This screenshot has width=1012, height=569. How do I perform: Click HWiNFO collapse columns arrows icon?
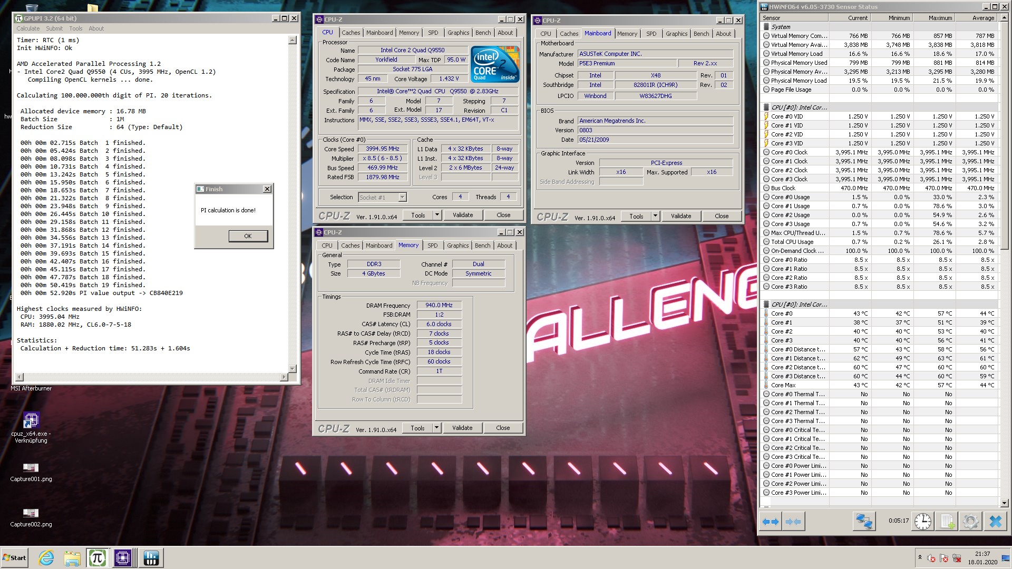point(793,522)
